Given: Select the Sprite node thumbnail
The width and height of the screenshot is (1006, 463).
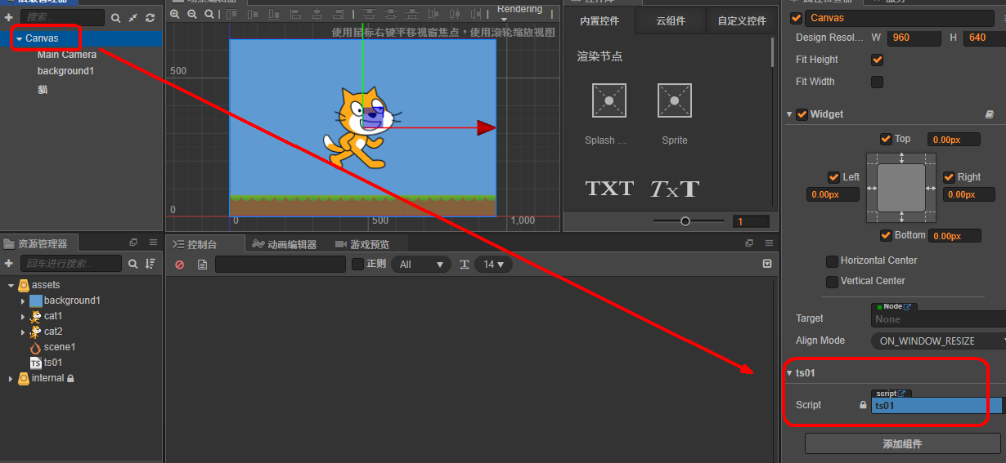Looking at the screenshot, I should [675, 100].
